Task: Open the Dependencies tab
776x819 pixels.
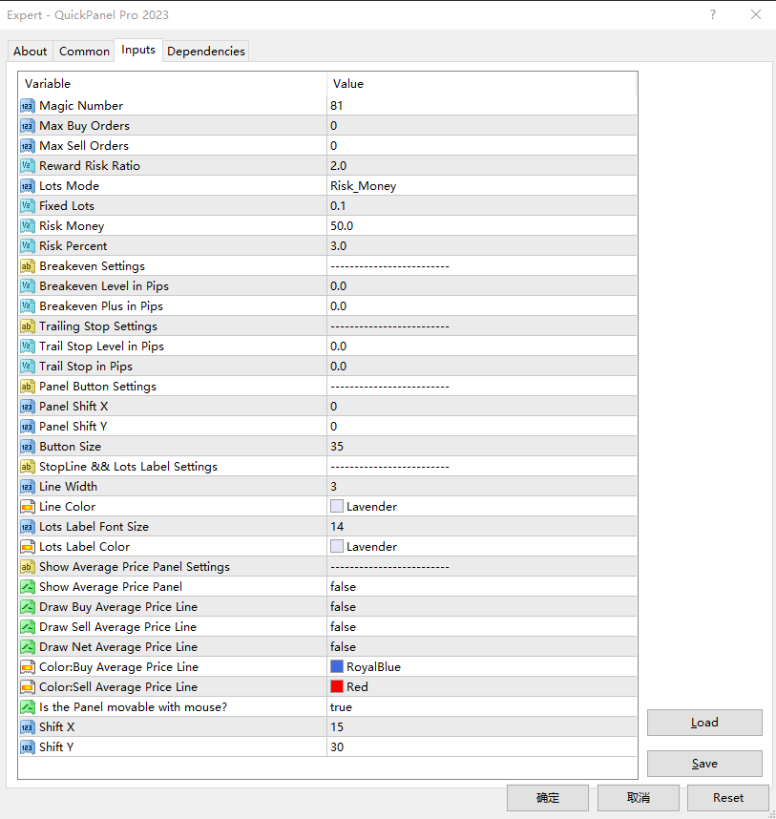Action: coord(206,52)
